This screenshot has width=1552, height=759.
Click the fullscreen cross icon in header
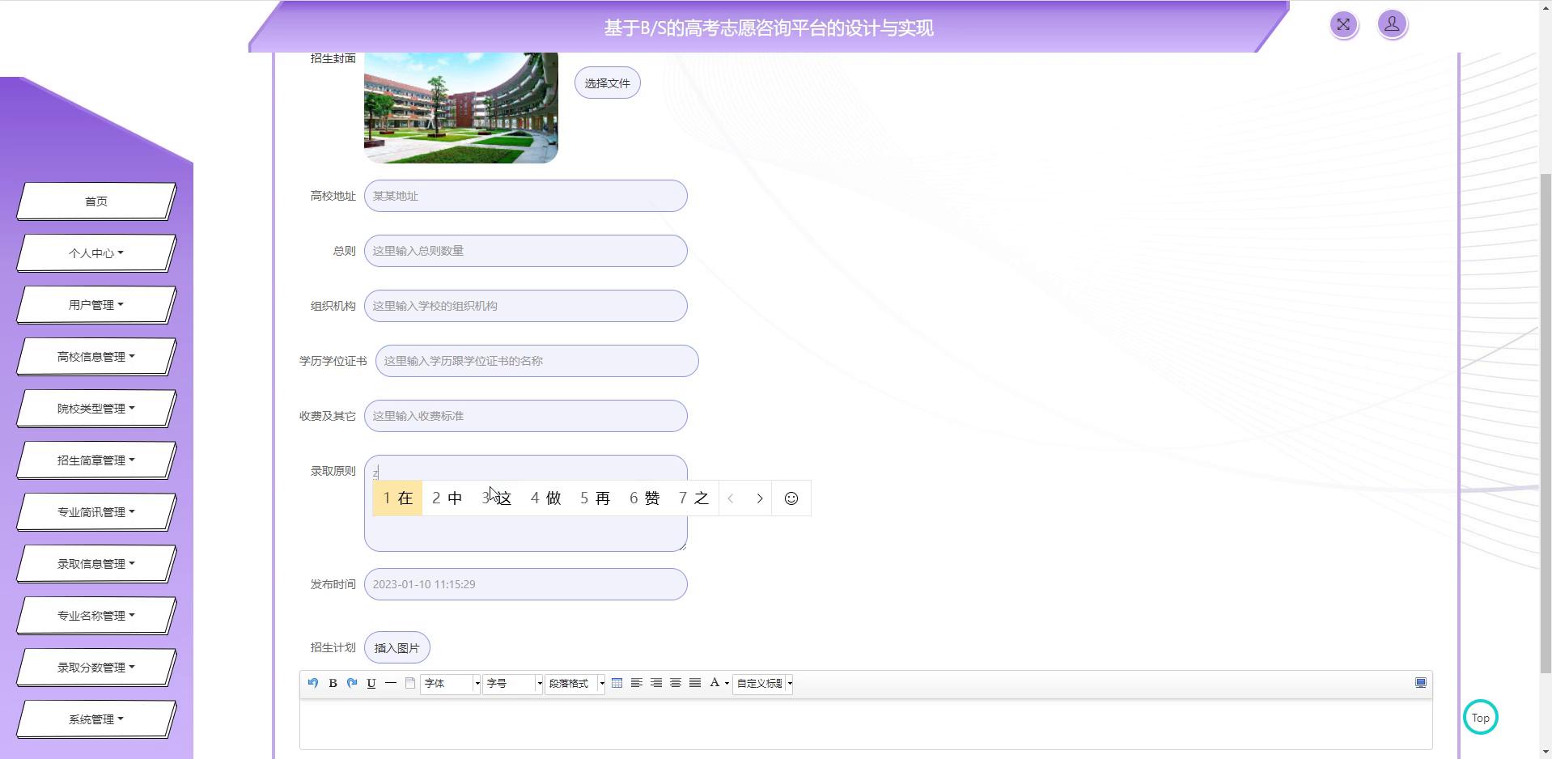(x=1343, y=24)
